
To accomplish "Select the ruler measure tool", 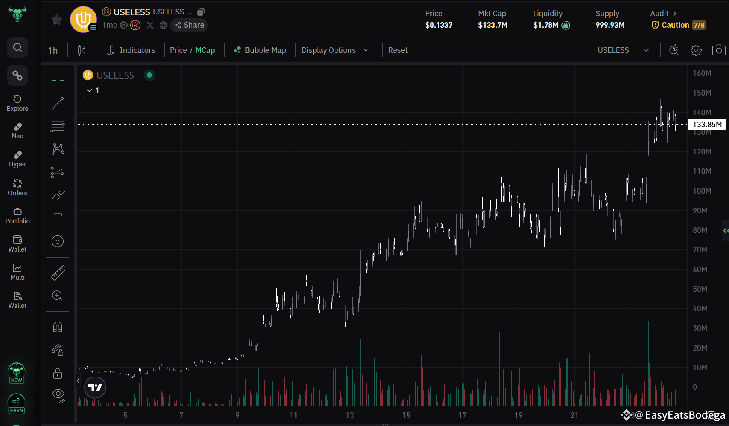I will click(58, 273).
